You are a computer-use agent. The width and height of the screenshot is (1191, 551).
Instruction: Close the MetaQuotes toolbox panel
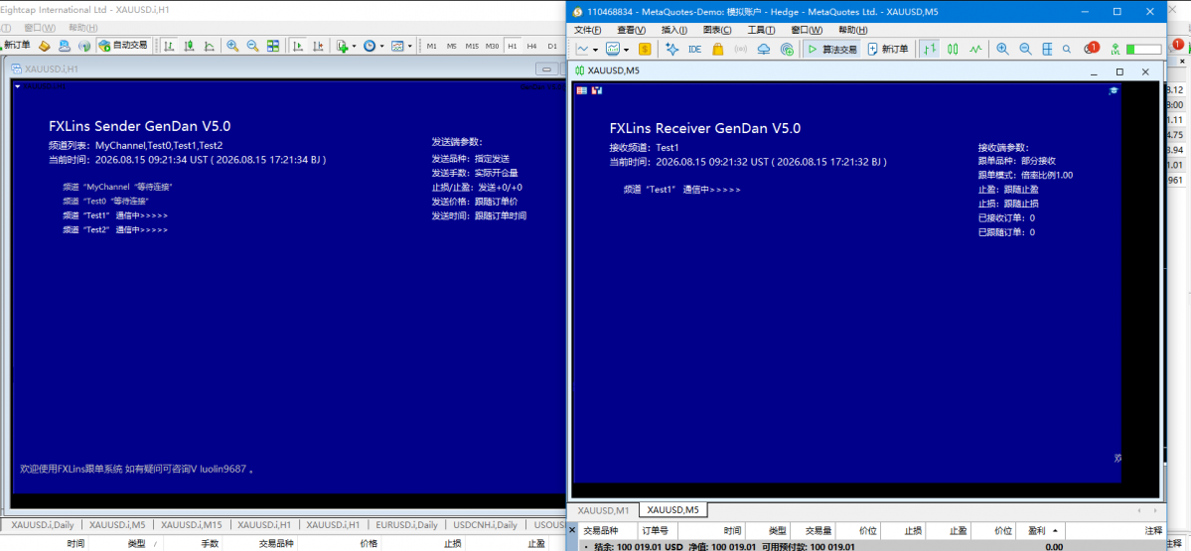tap(573, 530)
